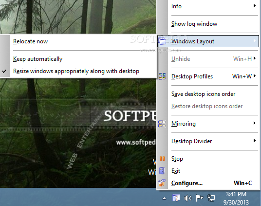Click the Exit door icon
The width and height of the screenshot is (261, 206).
(x=162, y=171)
